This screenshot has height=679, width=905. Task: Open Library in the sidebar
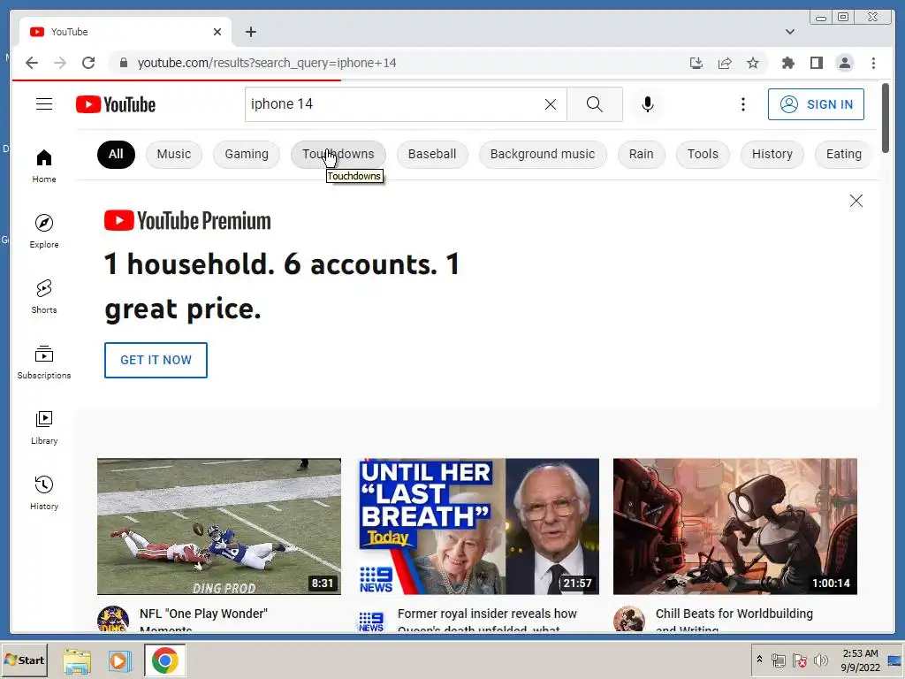point(44,428)
